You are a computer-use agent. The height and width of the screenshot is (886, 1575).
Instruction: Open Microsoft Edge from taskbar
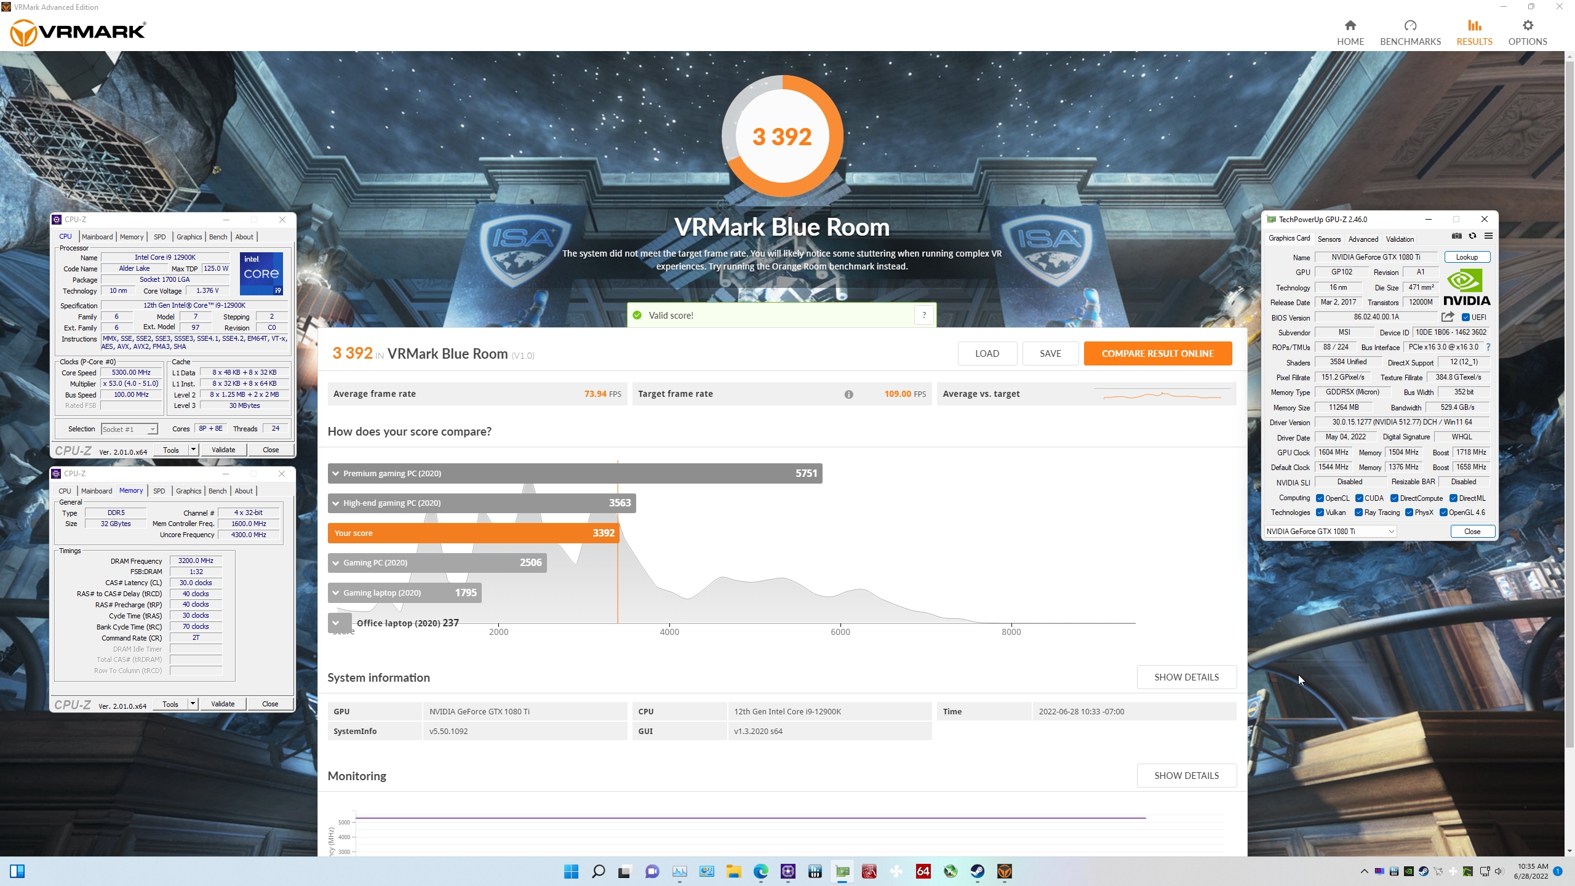pyautogui.click(x=761, y=871)
